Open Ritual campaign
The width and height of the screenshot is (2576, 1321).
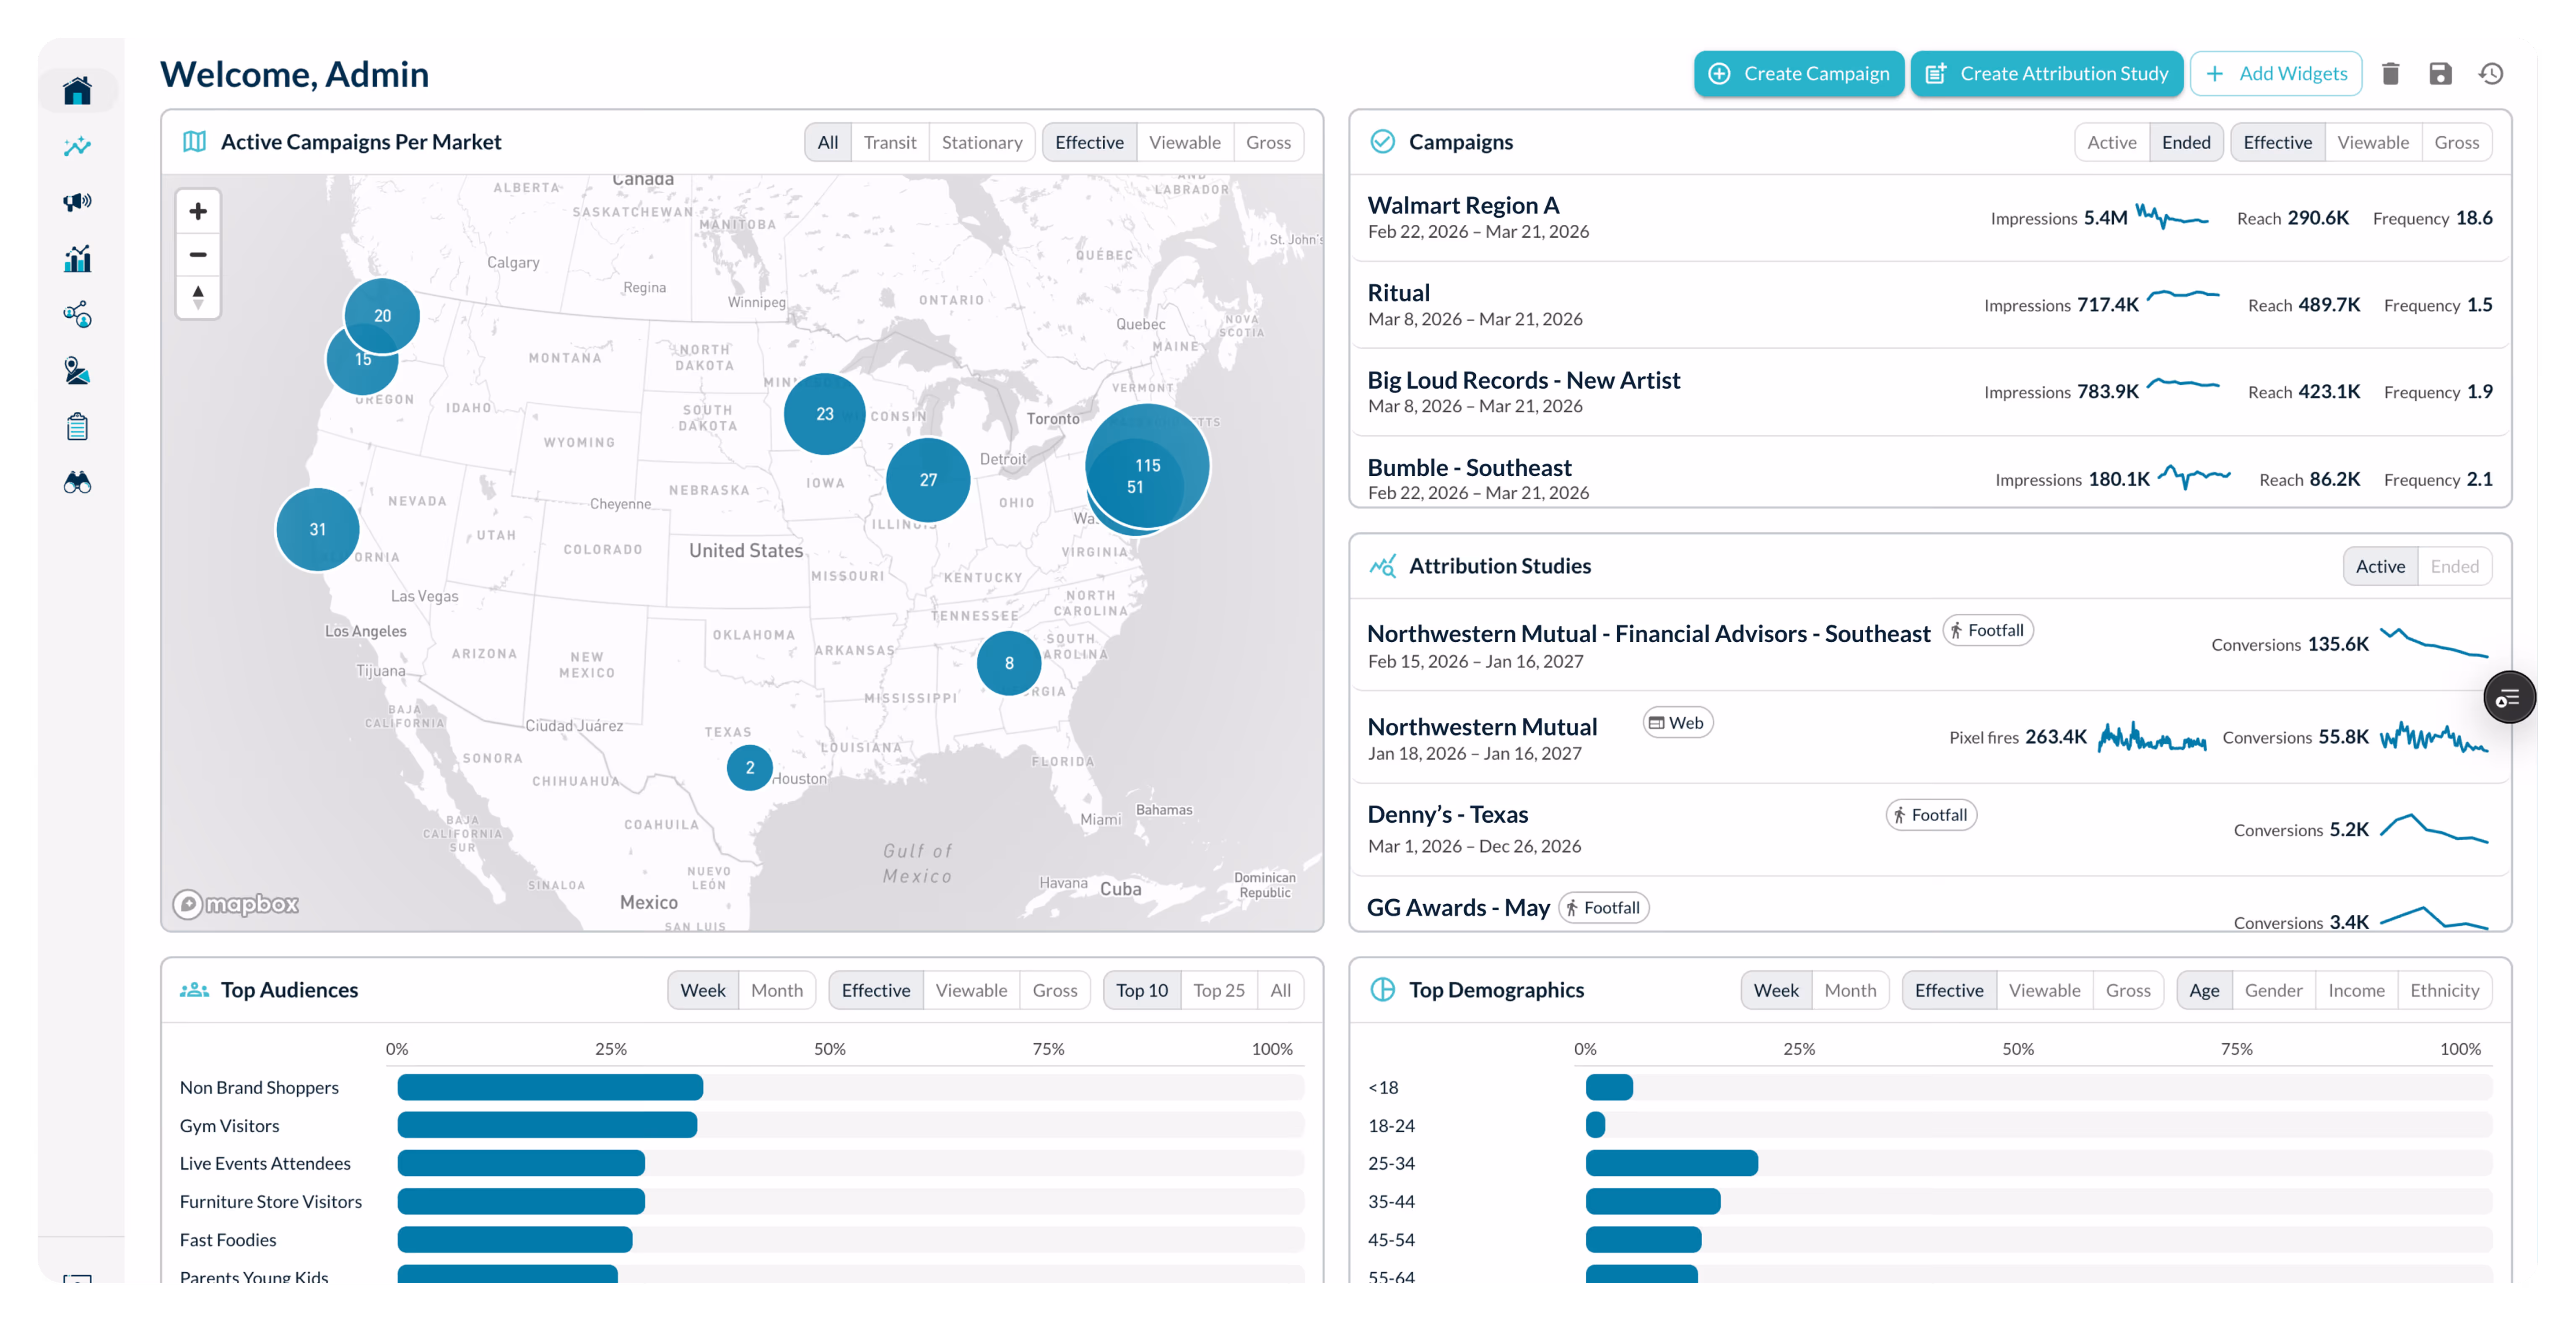[1929, 305]
